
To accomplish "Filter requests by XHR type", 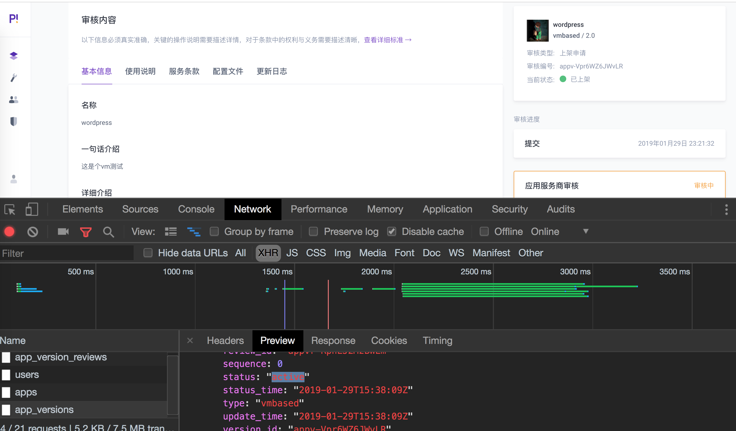I will tap(268, 253).
